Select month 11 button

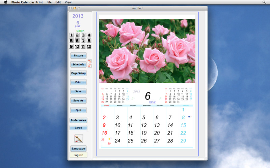tap(83, 46)
